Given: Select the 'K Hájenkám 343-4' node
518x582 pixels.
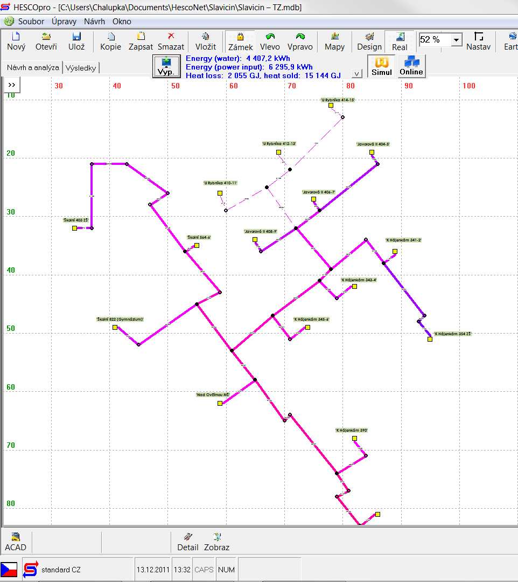Looking at the screenshot, I should 354,286.
